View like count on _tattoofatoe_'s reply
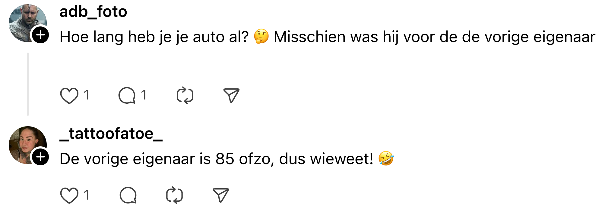Viewport: 599px width, 208px height. point(87,195)
